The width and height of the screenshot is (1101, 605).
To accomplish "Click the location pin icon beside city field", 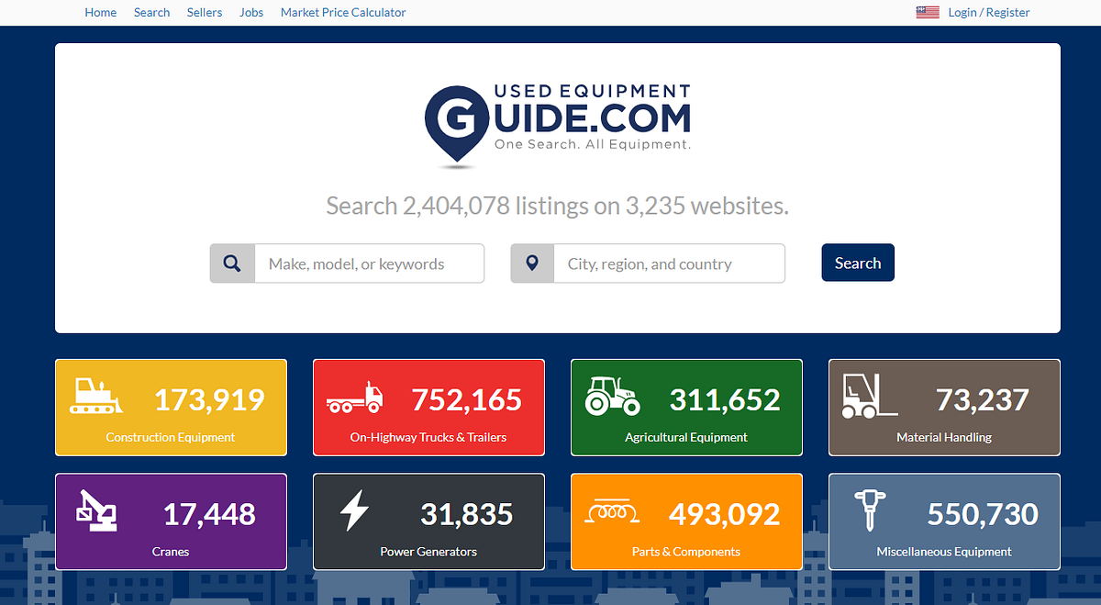I will pos(532,263).
